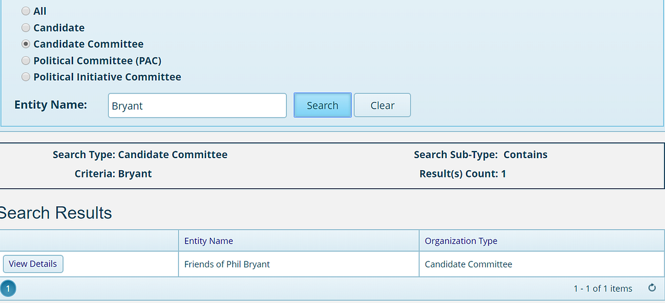Go to page 1 in pager
This screenshot has height=303, width=665.
click(8, 289)
